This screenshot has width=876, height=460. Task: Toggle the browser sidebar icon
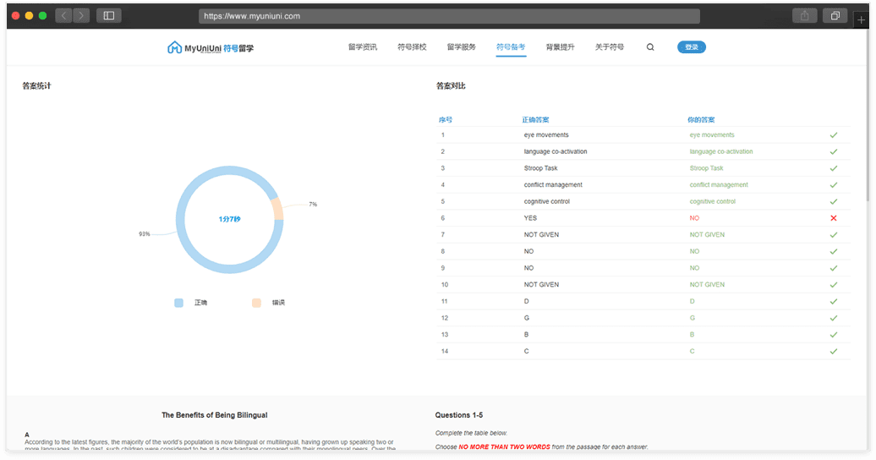tap(108, 15)
